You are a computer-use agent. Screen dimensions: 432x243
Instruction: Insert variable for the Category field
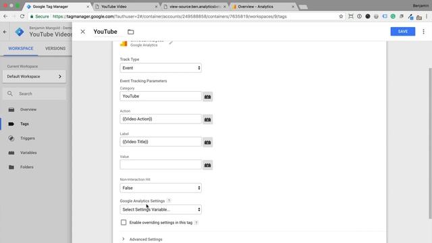coord(207,97)
